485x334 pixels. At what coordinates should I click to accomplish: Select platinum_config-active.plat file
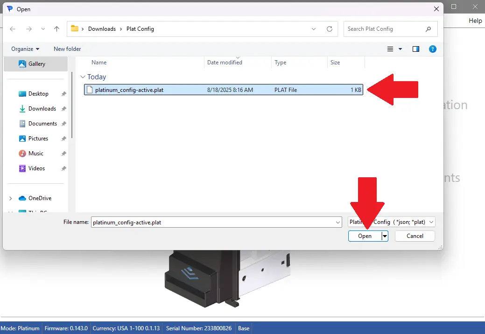223,90
